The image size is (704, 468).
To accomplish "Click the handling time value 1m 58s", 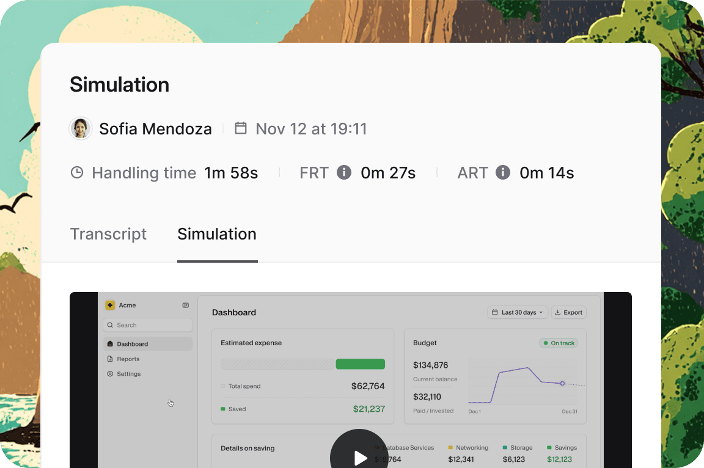I will click(231, 173).
